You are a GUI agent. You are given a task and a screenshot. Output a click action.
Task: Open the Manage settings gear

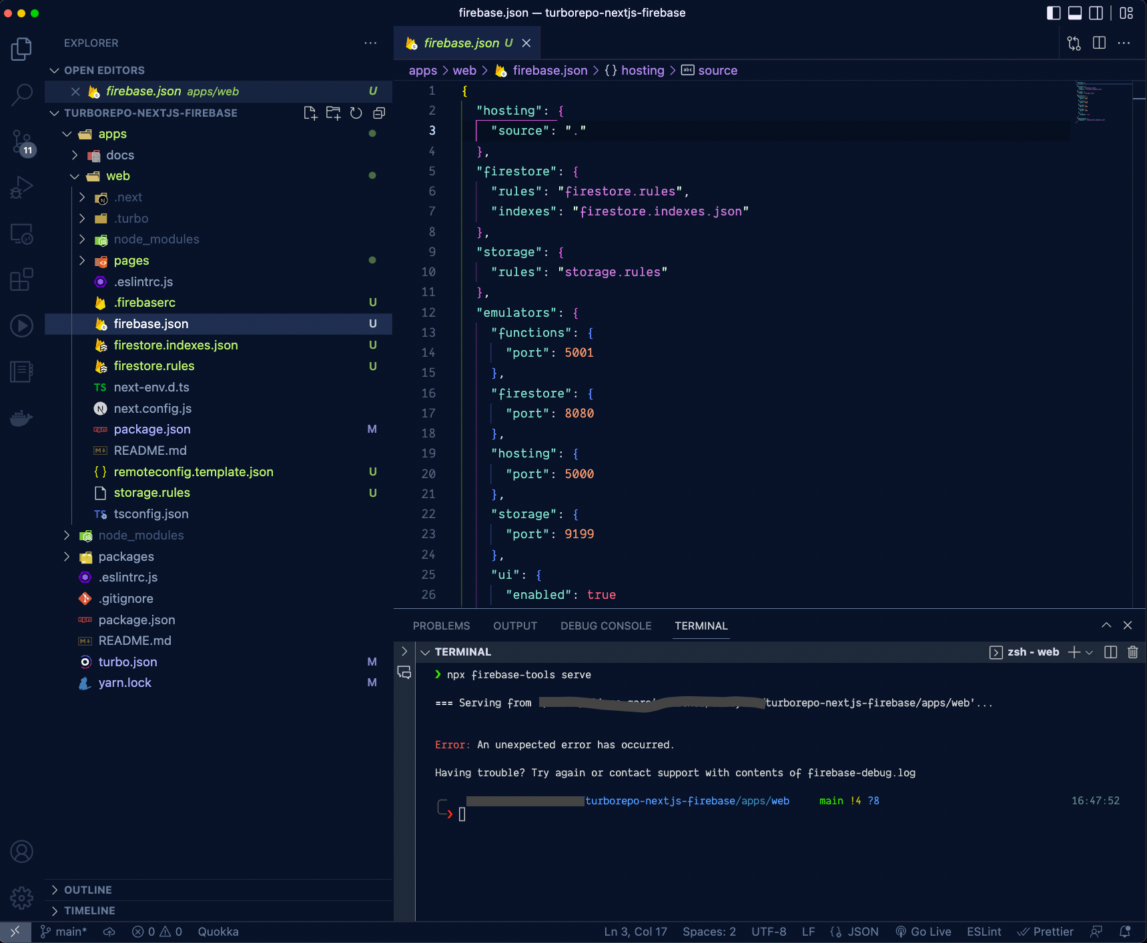(21, 898)
